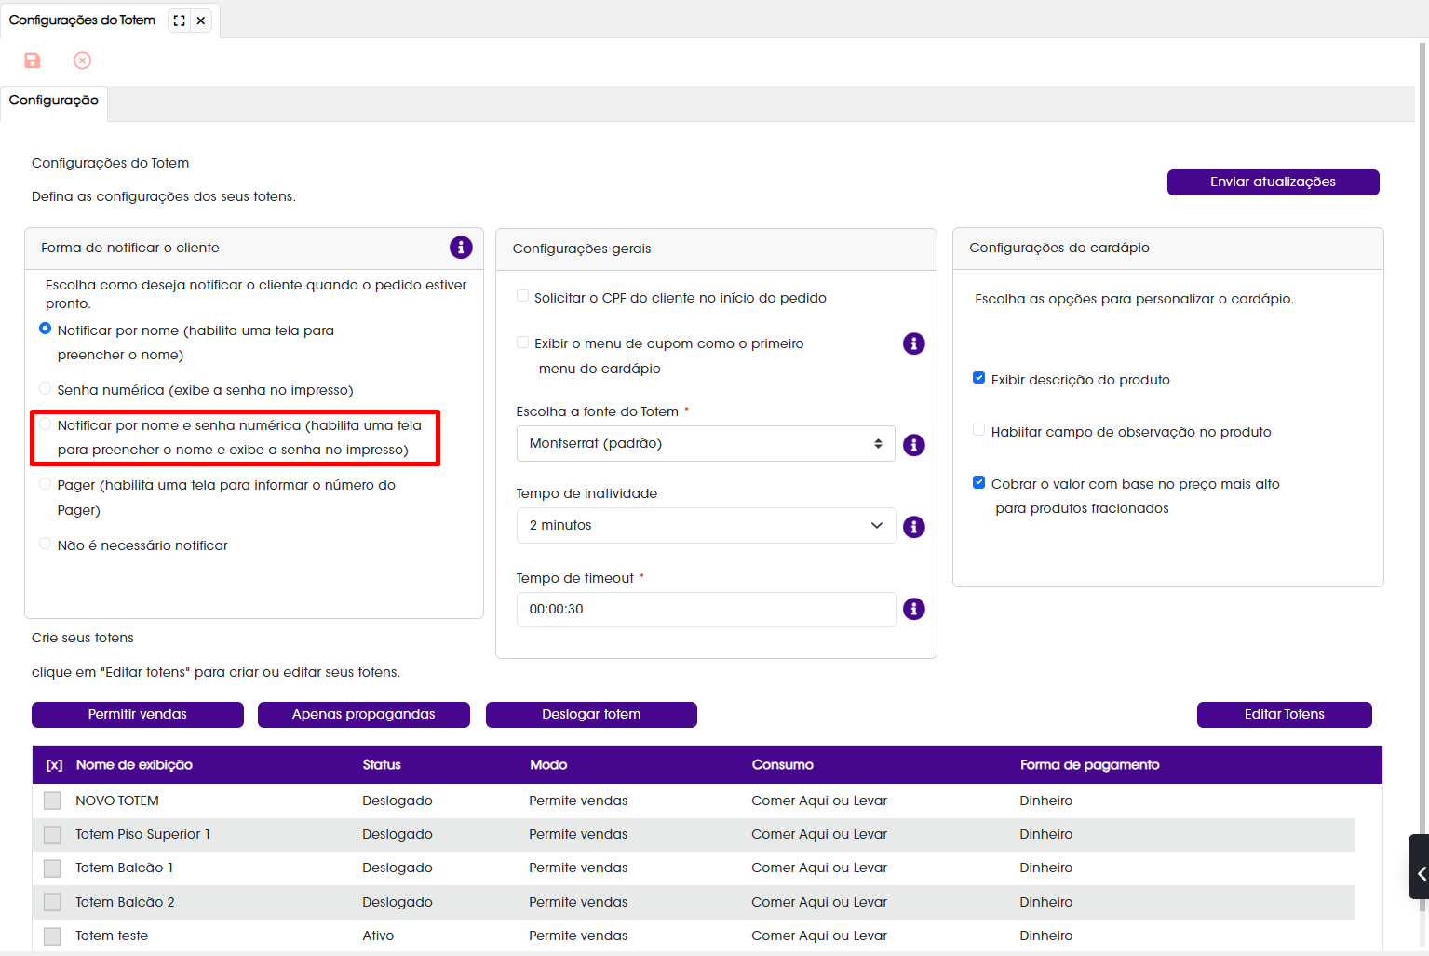1429x956 pixels.
Task: Select Senha numérica radio option
Action: tap(45, 388)
